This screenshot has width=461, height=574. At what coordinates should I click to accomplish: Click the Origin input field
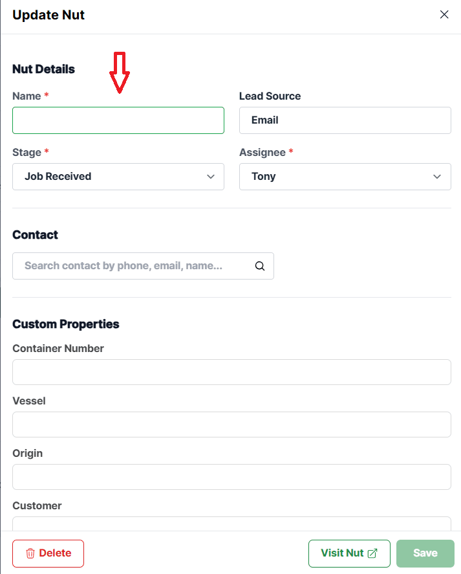[231, 477]
